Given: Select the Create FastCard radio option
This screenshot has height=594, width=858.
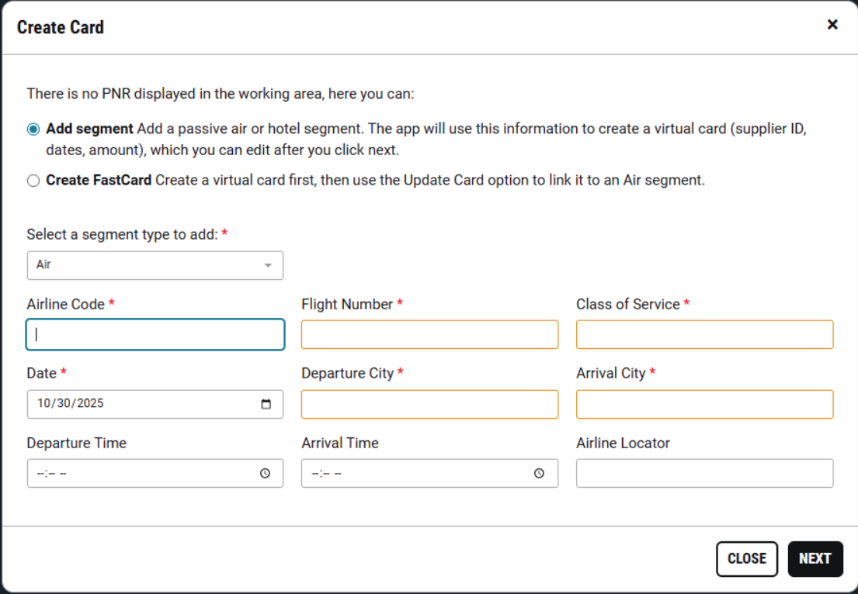Looking at the screenshot, I should (33, 181).
